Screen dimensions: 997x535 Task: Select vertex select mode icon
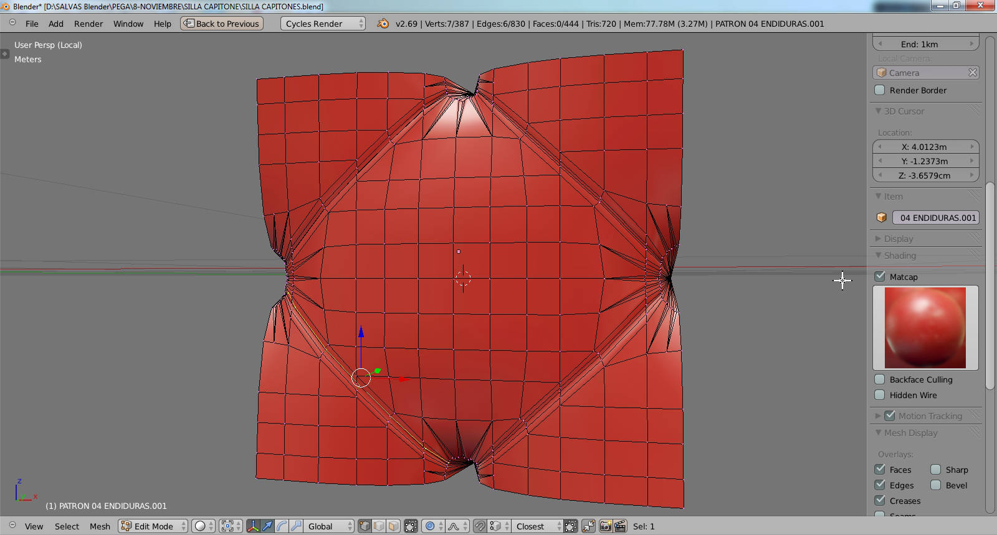point(365,526)
